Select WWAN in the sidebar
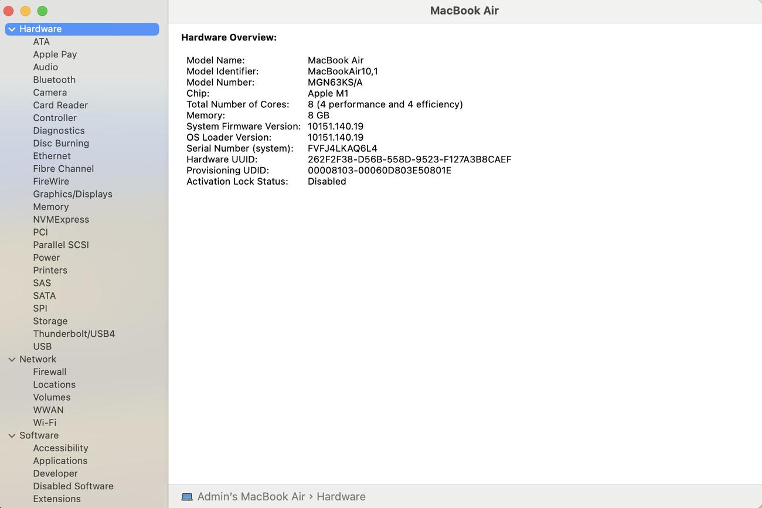The height and width of the screenshot is (508, 762). (48, 410)
